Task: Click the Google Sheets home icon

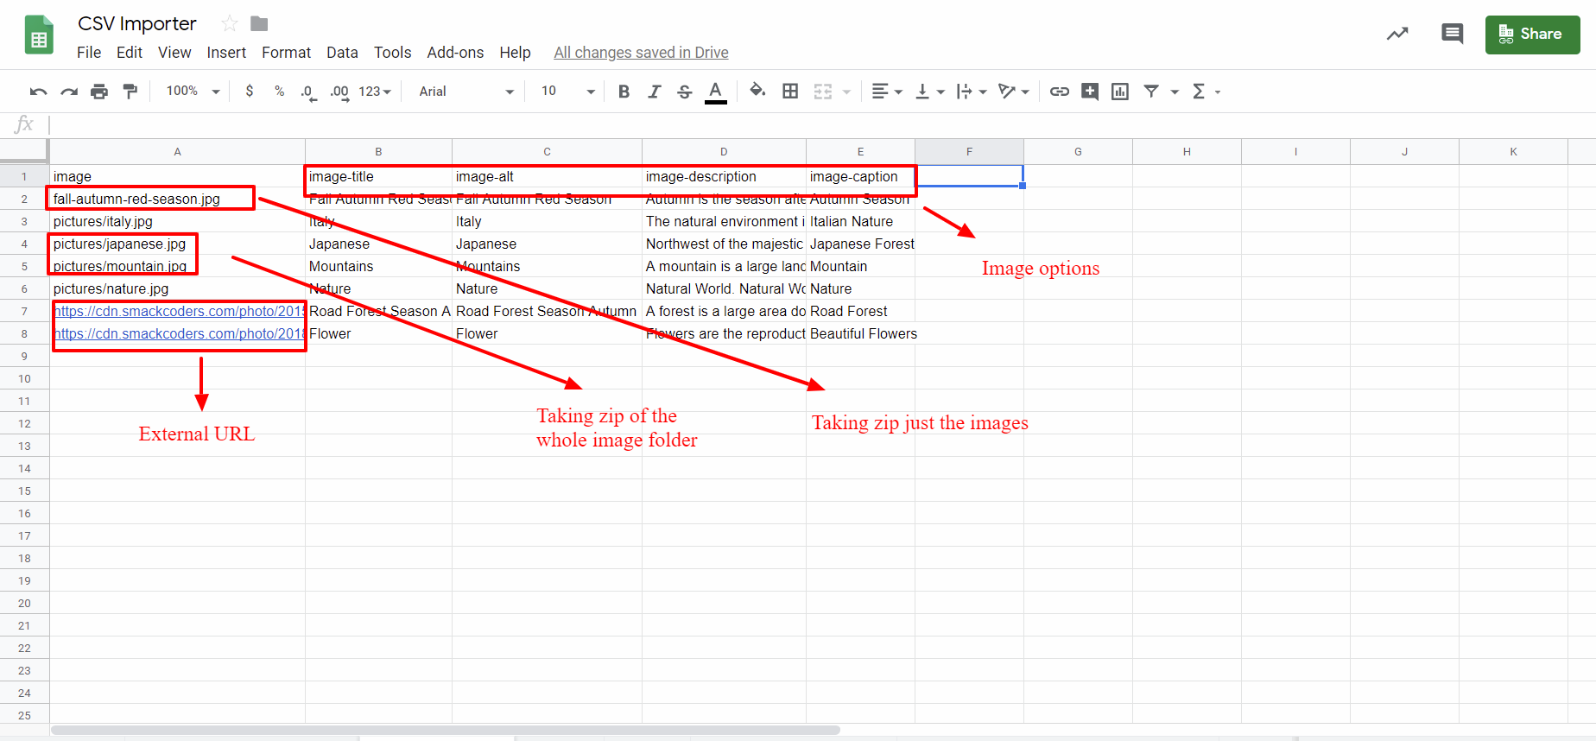Action: [x=39, y=35]
